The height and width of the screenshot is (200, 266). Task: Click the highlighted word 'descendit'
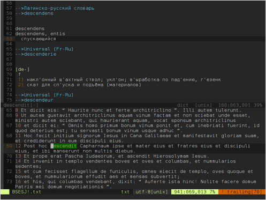coord(64,146)
